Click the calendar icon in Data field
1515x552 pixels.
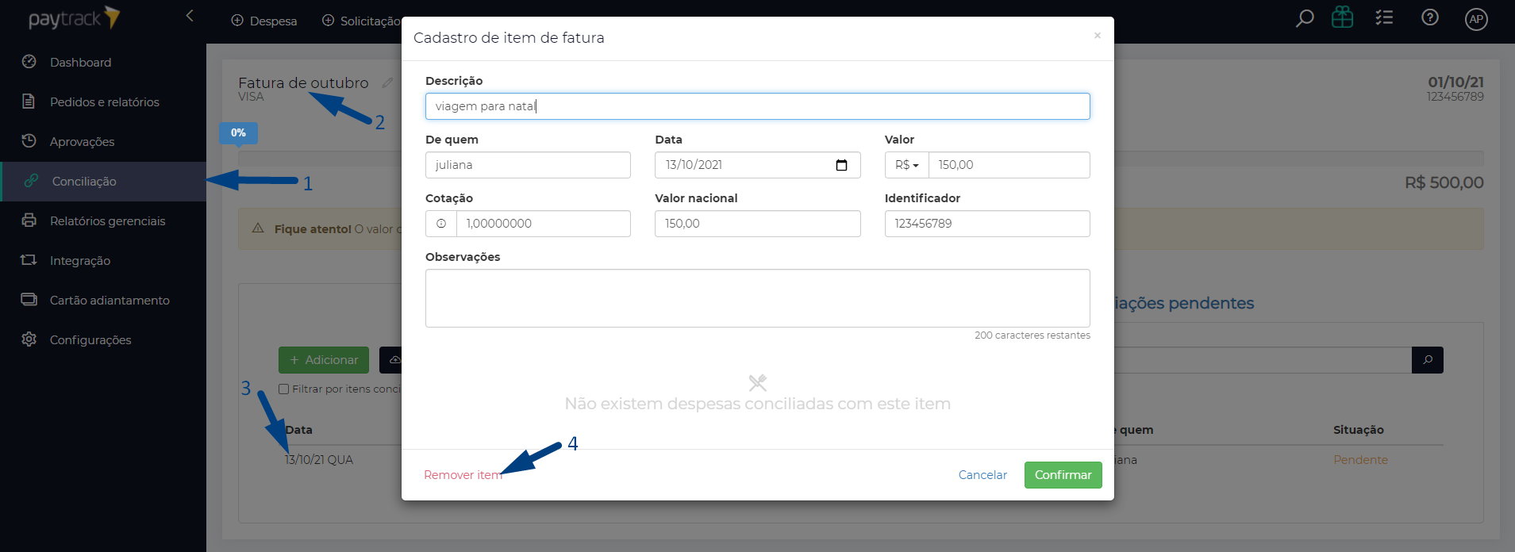(841, 165)
